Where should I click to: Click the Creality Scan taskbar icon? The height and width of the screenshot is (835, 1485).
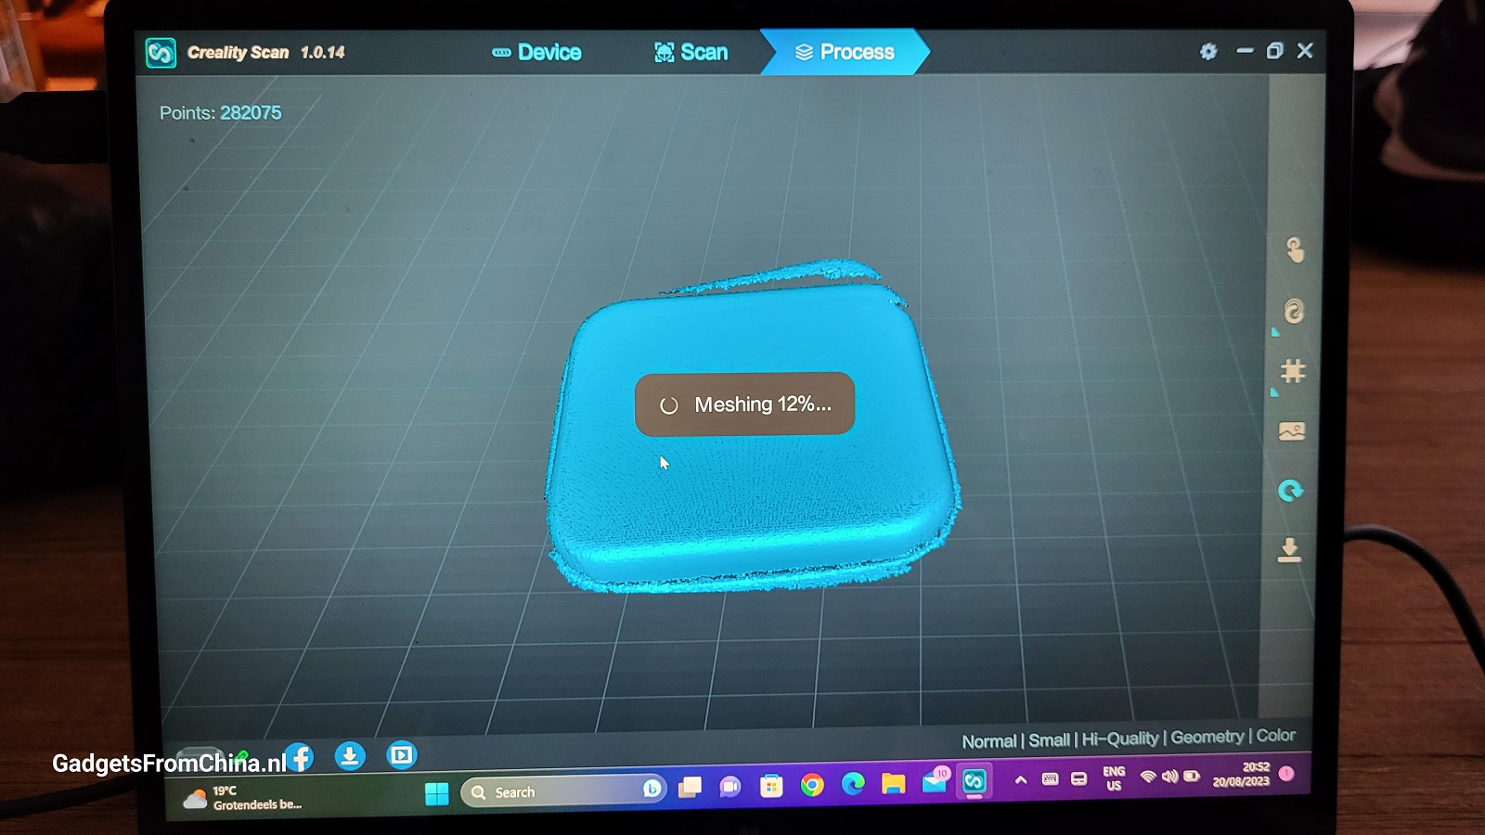974,781
